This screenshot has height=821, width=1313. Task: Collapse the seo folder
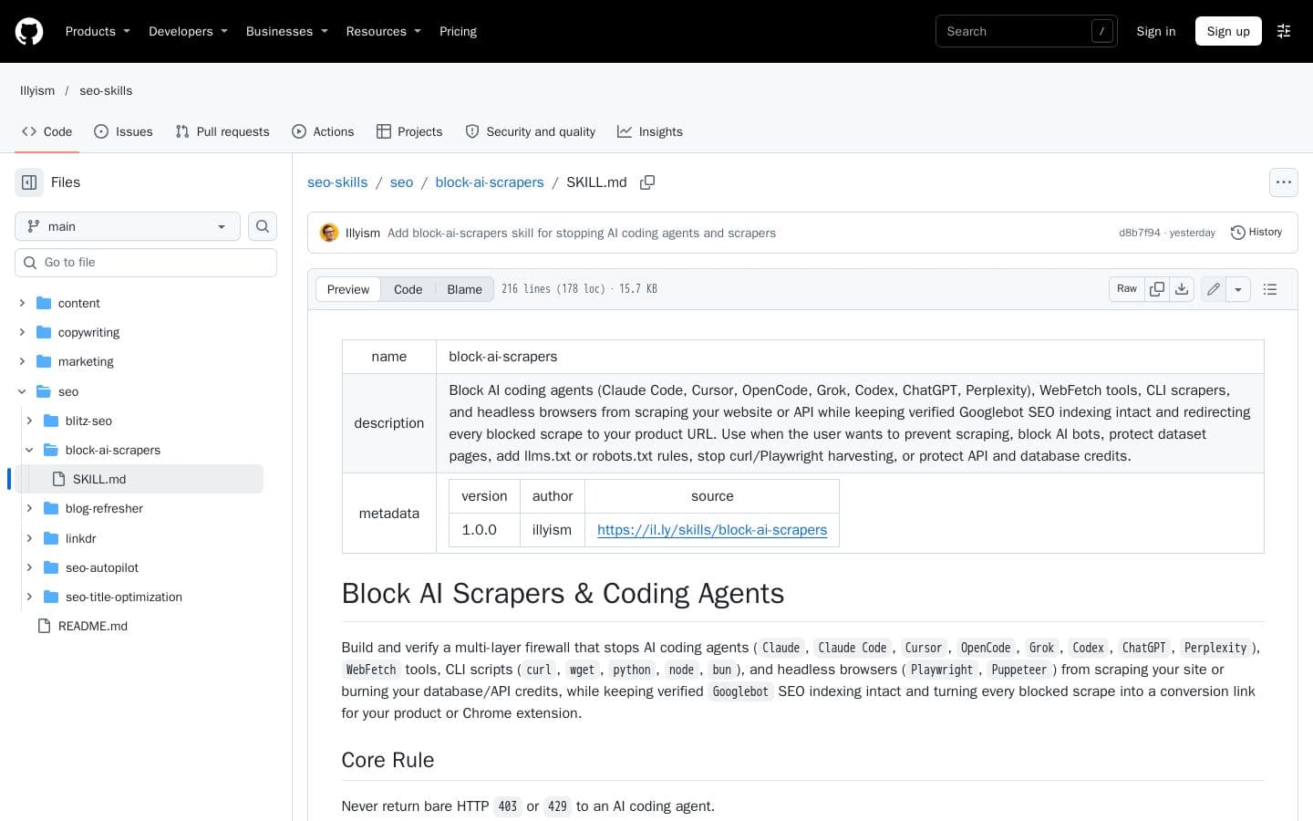[x=22, y=391]
